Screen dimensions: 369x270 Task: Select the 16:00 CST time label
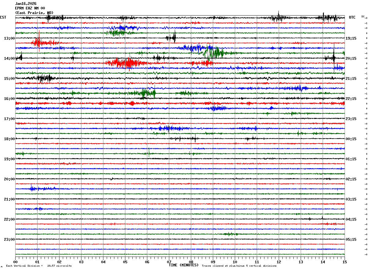pyautogui.click(x=9, y=99)
